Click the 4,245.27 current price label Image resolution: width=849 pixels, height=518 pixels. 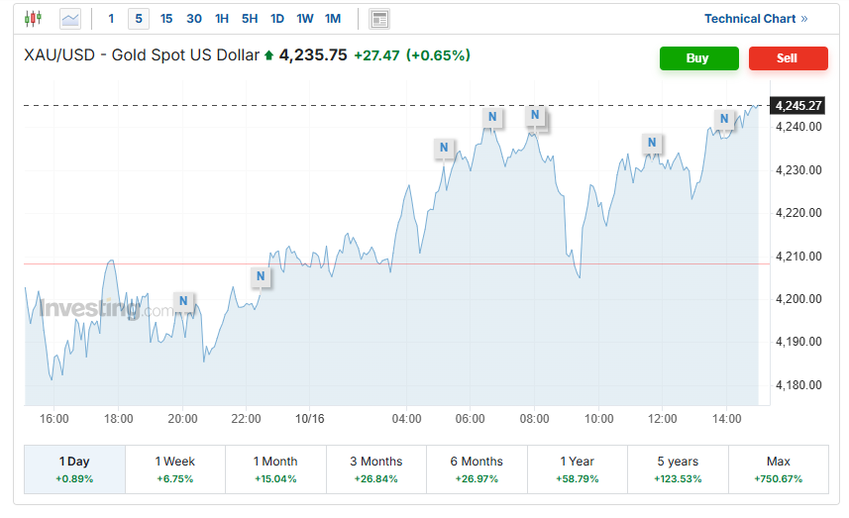coord(798,105)
